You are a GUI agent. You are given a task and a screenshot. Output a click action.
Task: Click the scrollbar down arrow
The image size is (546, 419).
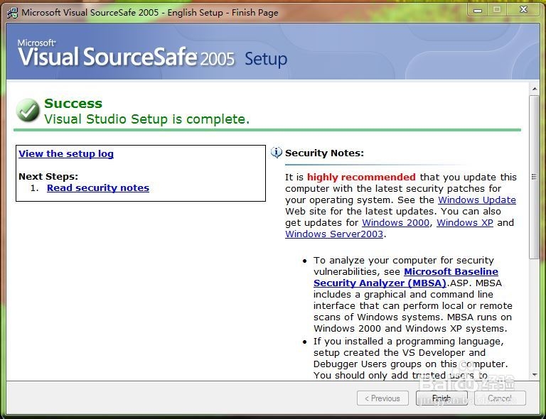(x=534, y=374)
